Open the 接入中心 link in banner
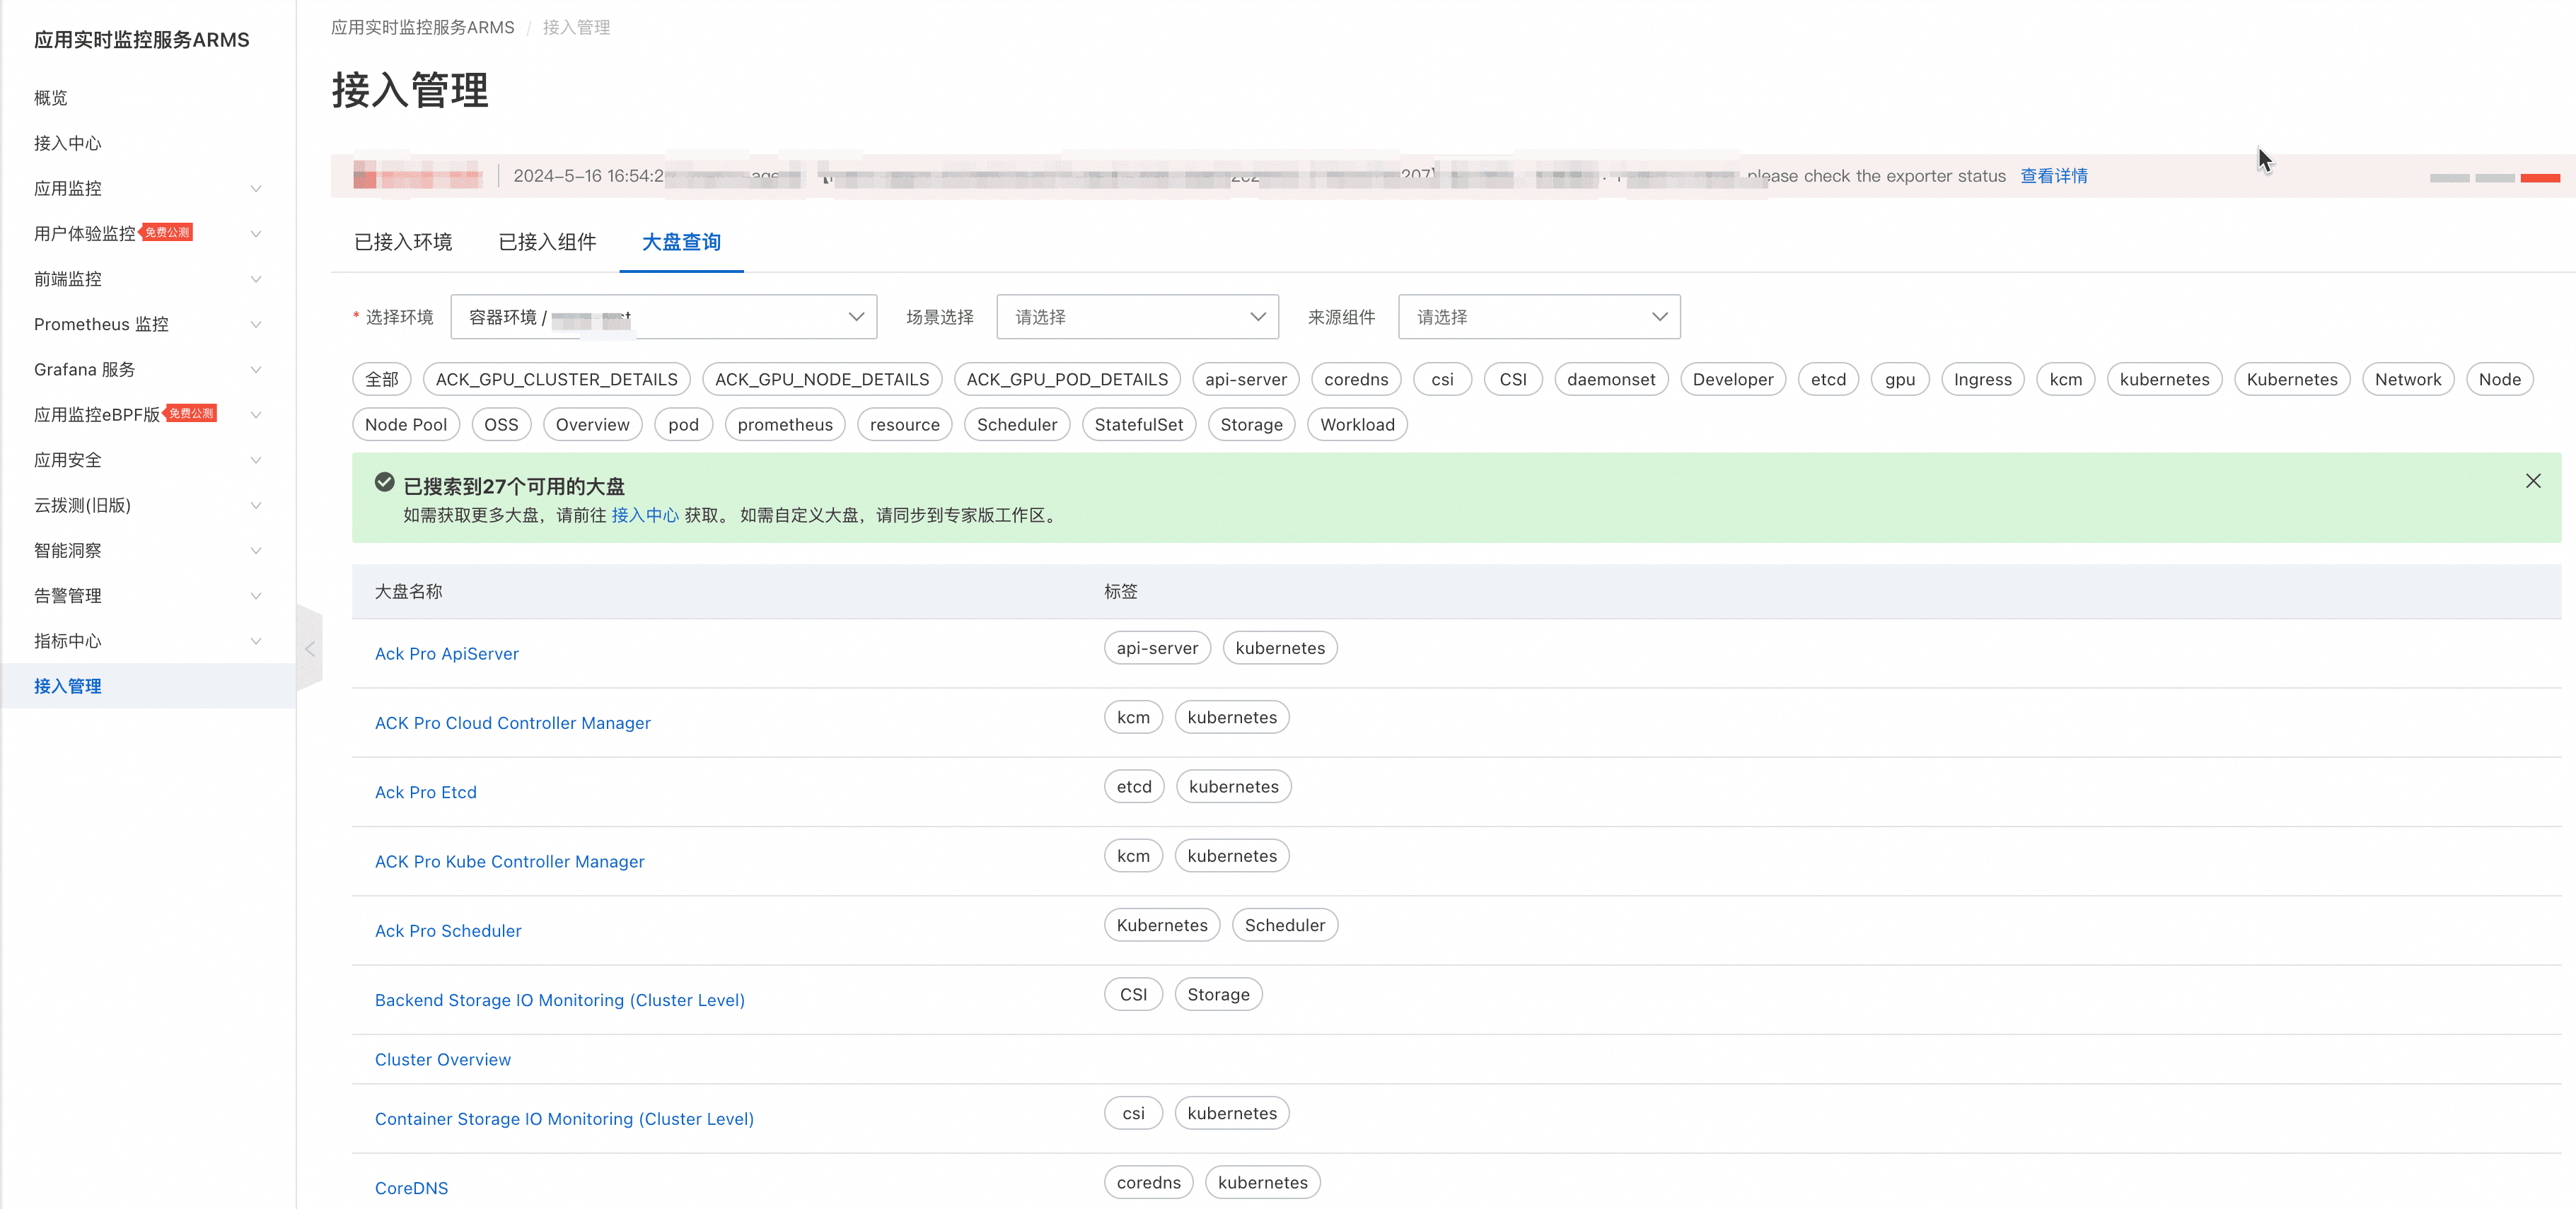Image resolution: width=2576 pixels, height=1209 pixels. [x=644, y=515]
